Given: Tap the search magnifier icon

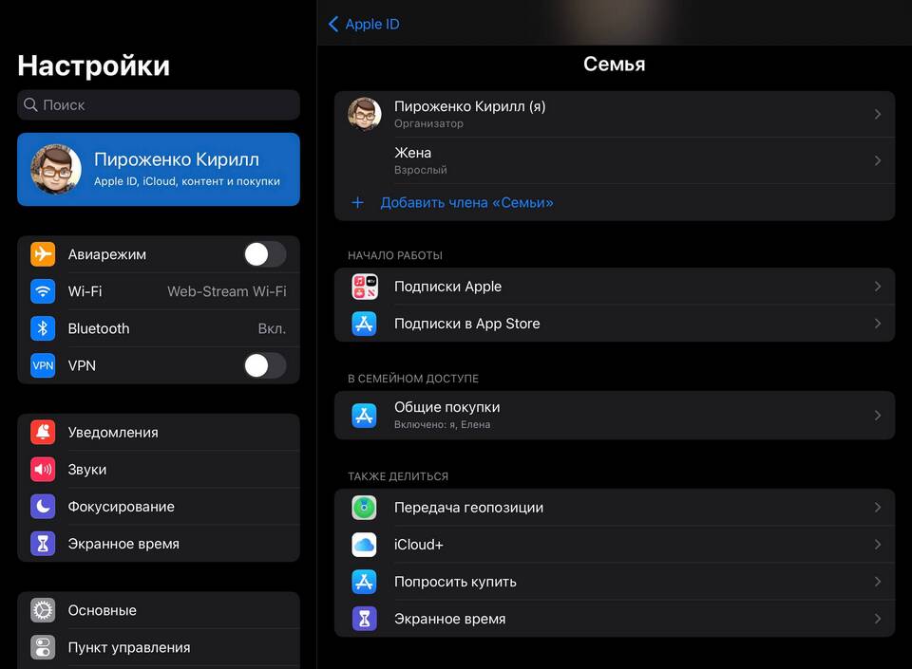Looking at the screenshot, I should (30, 105).
